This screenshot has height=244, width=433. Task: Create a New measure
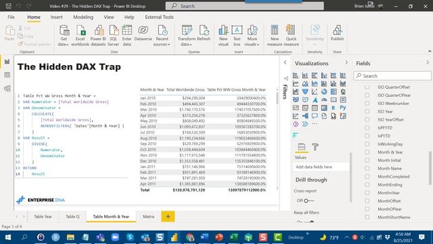pyautogui.click(x=275, y=35)
